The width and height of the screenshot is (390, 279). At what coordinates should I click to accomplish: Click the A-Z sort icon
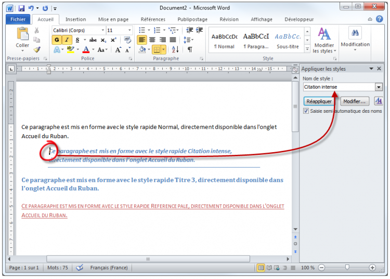pos(175,50)
